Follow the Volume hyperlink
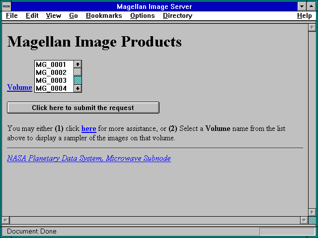 click(19, 87)
